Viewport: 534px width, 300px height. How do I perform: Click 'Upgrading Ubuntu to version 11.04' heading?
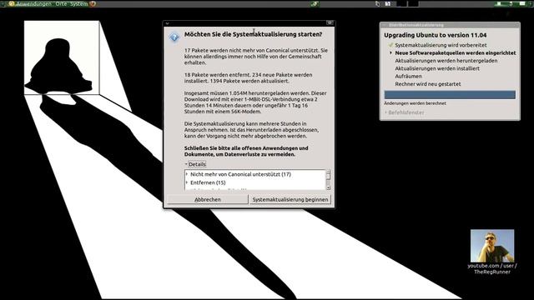pyautogui.click(x=436, y=35)
